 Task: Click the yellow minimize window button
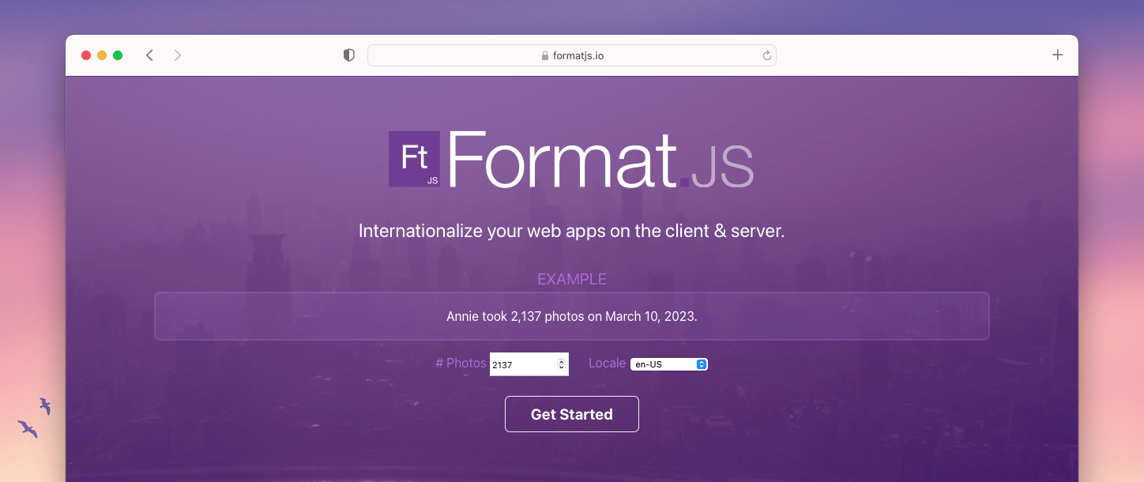point(102,55)
